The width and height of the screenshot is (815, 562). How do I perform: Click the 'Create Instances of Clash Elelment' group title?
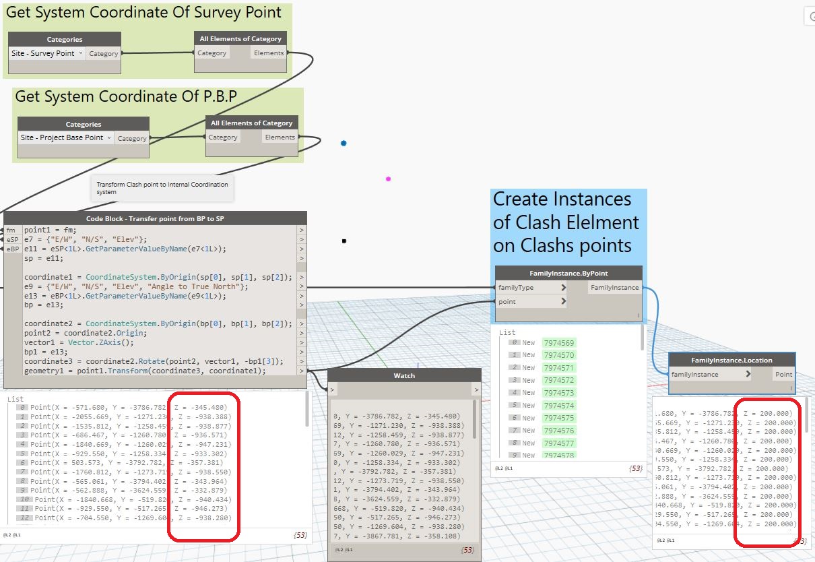[x=566, y=222]
